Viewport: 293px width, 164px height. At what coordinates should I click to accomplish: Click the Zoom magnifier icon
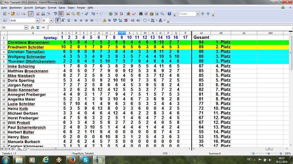coord(162,14)
